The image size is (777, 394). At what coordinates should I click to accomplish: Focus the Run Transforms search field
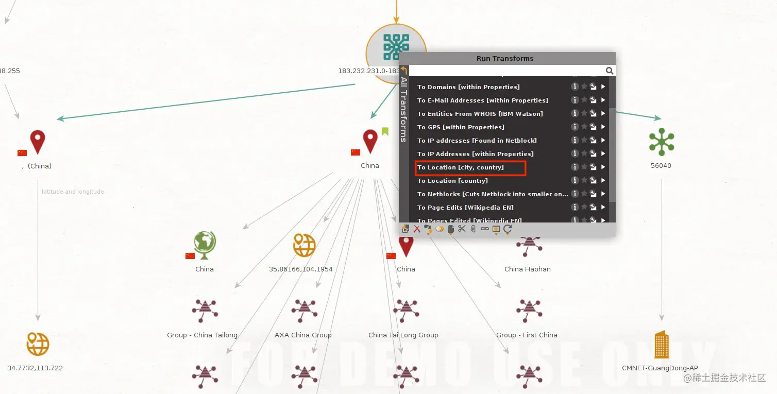pyautogui.click(x=506, y=71)
